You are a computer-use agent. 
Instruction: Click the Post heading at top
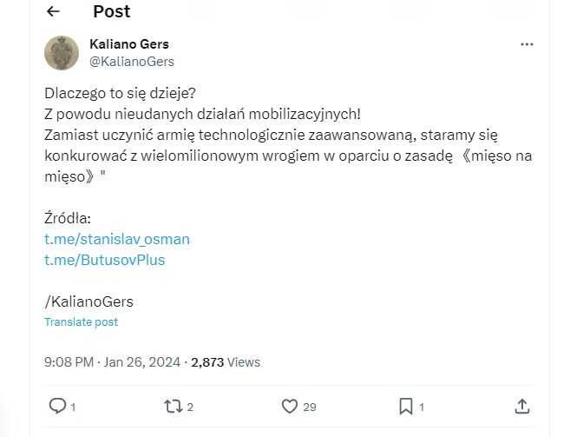[x=111, y=11]
